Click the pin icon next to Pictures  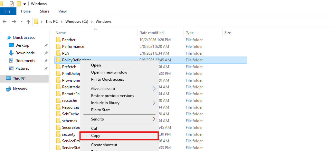(x=46, y=68)
